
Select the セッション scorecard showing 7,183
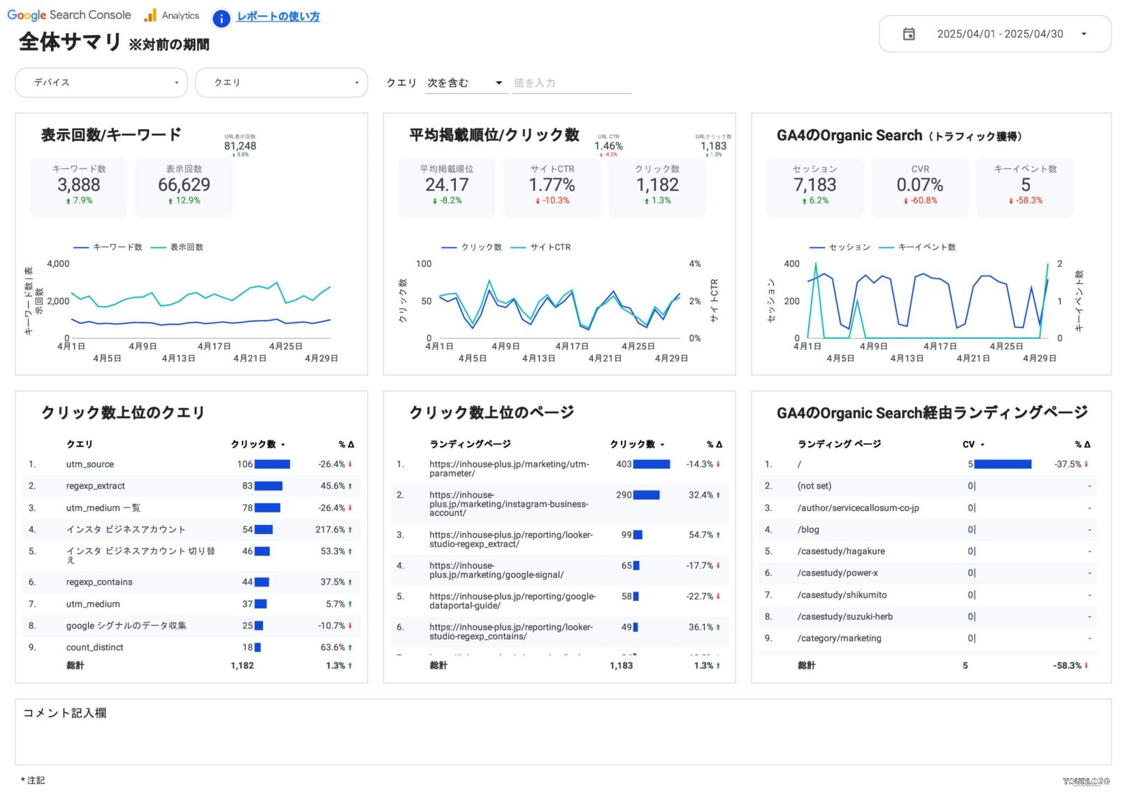click(x=814, y=187)
